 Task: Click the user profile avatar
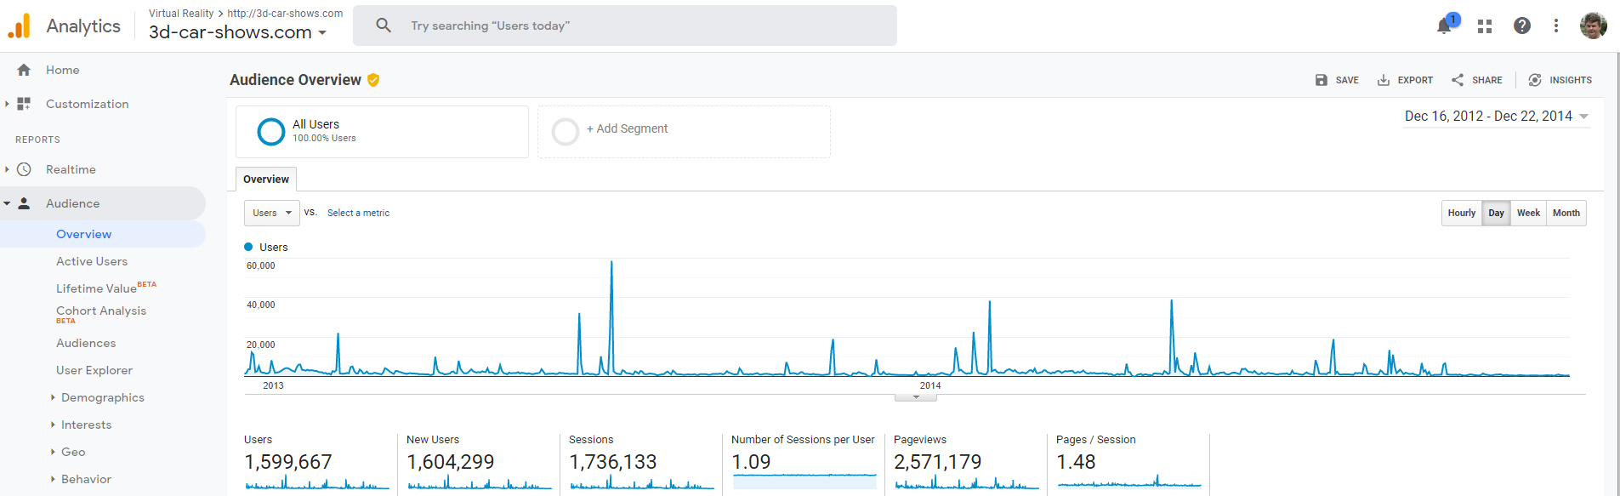click(x=1594, y=26)
